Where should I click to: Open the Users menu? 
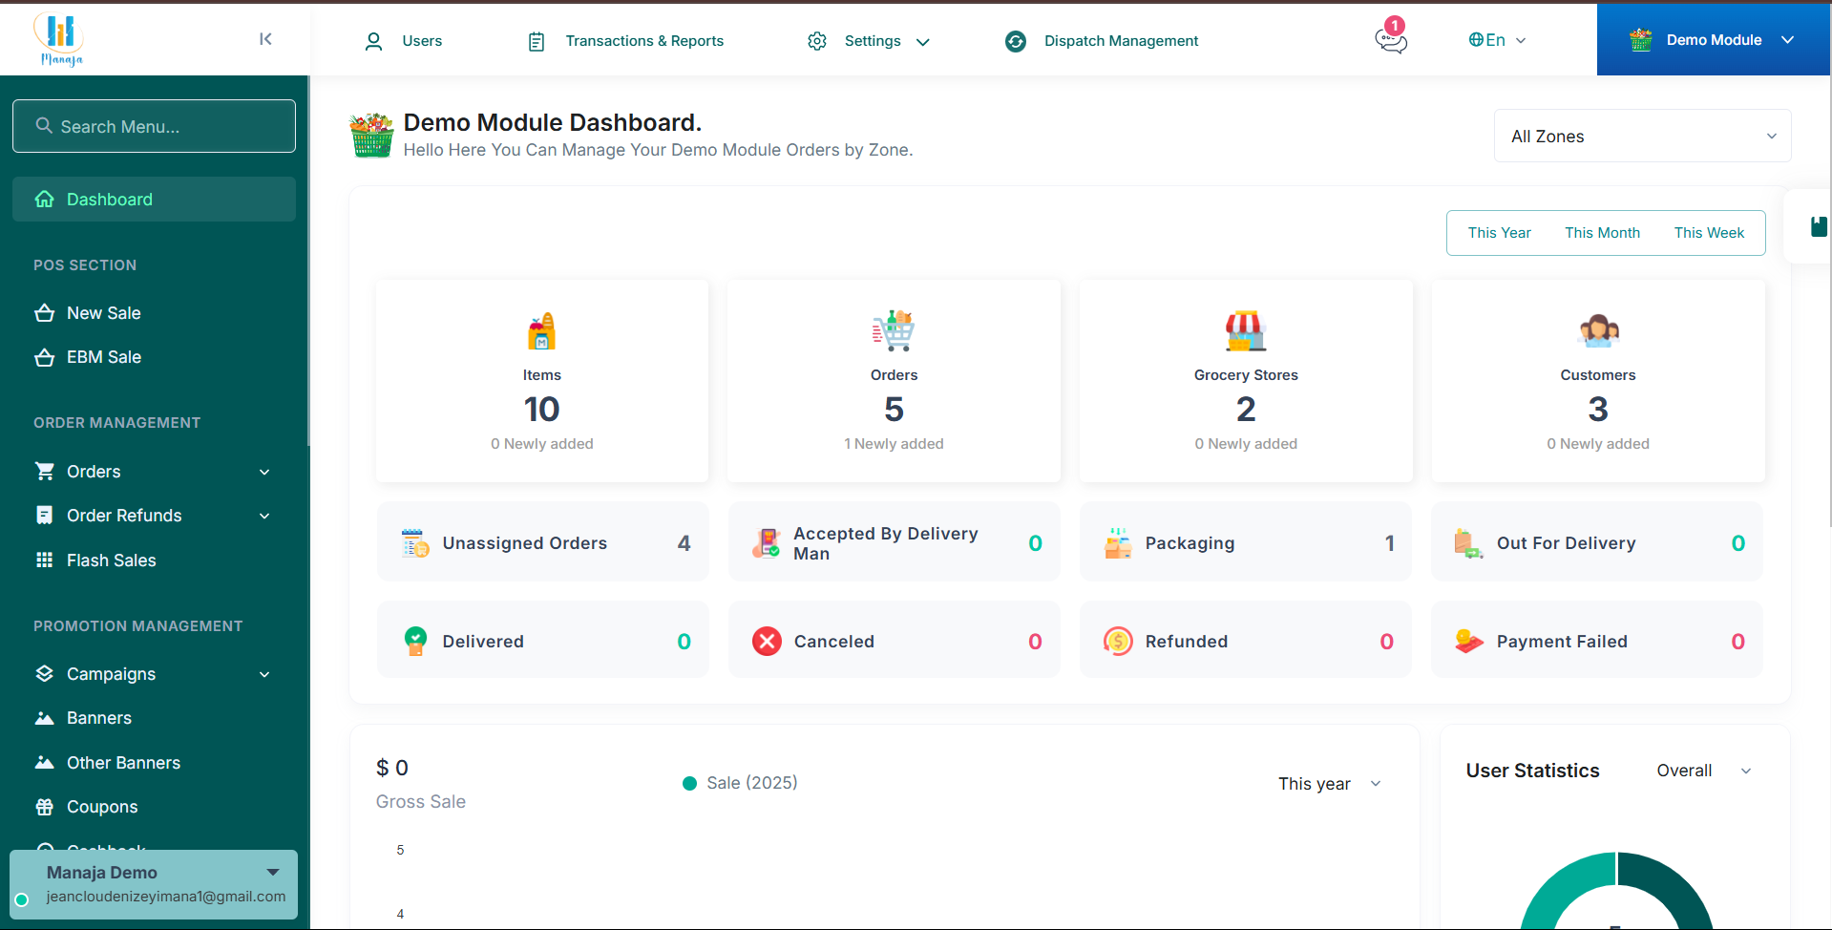[403, 41]
